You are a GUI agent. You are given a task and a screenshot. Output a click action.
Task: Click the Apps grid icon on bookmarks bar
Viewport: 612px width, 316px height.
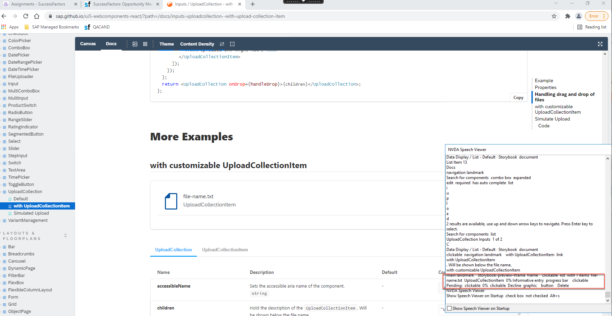(x=4, y=27)
